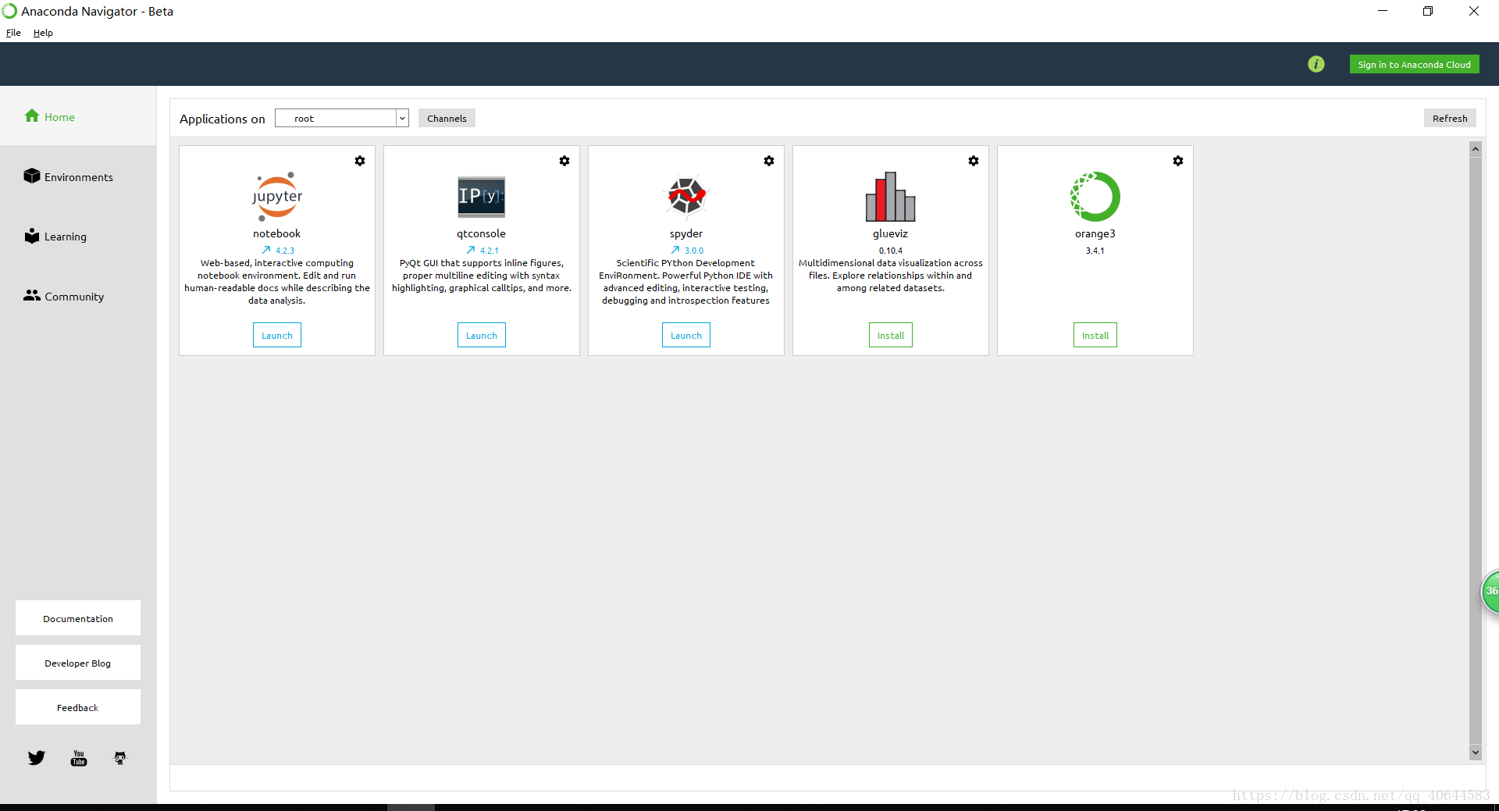Viewport: 1499px width, 811px height.
Task: Launch spyder
Action: click(686, 335)
